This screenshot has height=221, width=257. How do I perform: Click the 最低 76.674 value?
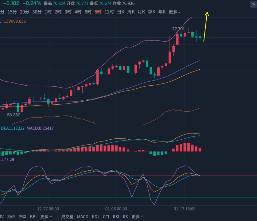(x=101, y=3)
